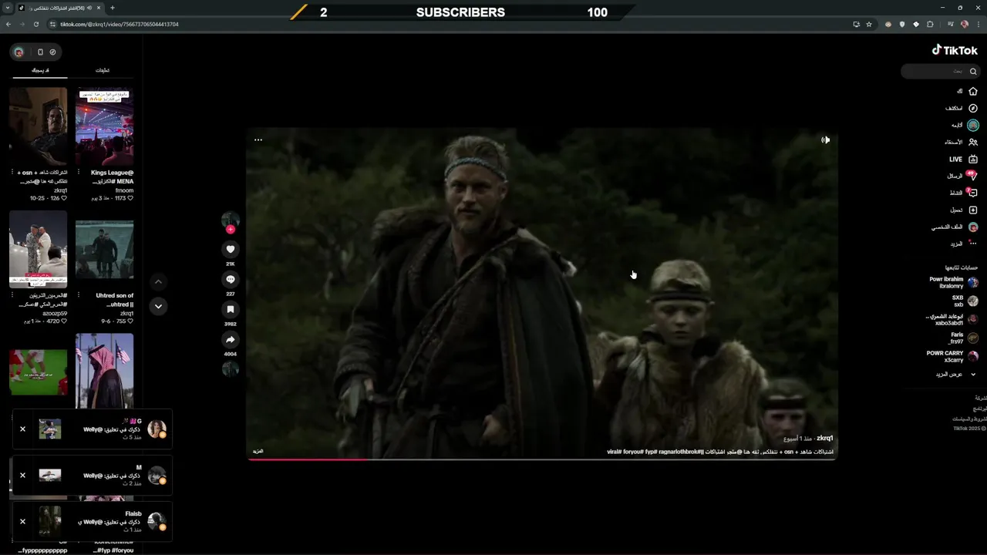Close the TikTok browser tab
987x555 pixels.
click(99, 8)
